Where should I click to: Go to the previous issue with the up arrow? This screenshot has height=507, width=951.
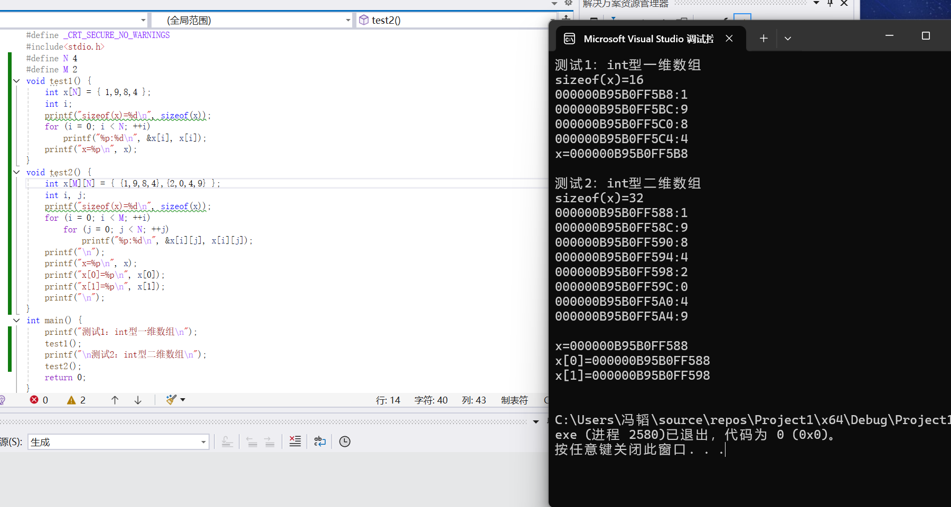(x=115, y=400)
